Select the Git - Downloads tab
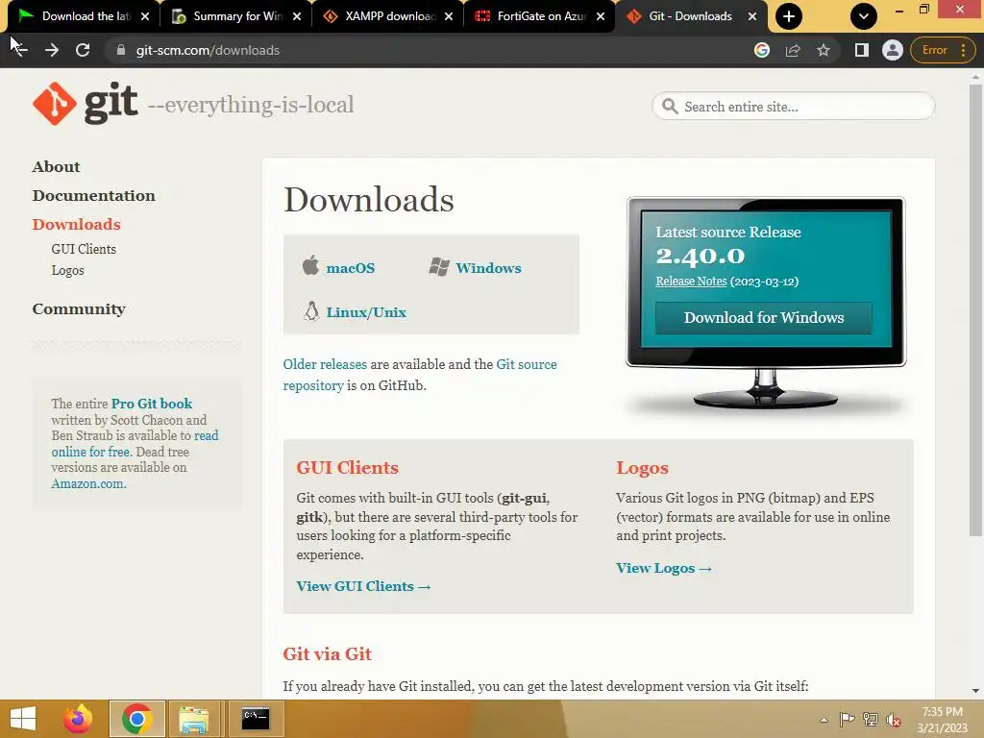Viewport: 984px width, 738px height. (691, 16)
